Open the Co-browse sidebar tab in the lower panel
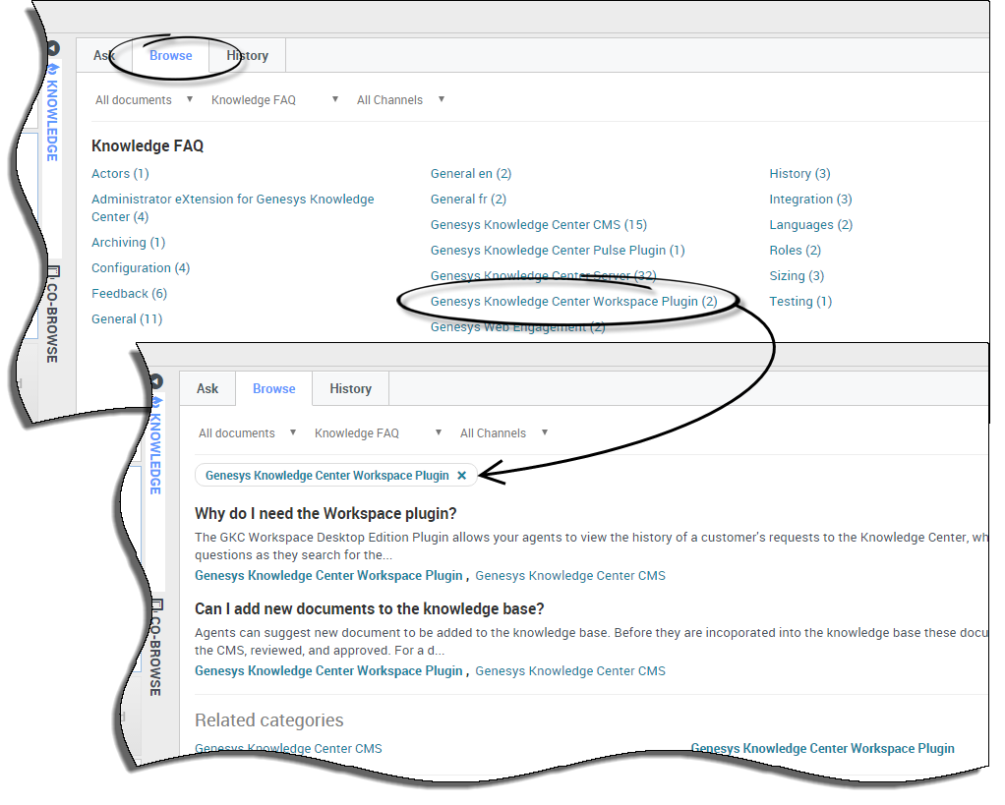The height and width of the screenshot is (805, 1005). tap(155, 648)
